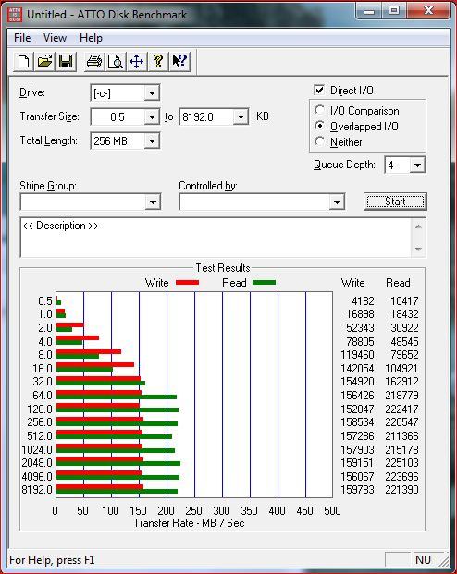
Task: Click the window resize grip in status bar
Action: 444,561
